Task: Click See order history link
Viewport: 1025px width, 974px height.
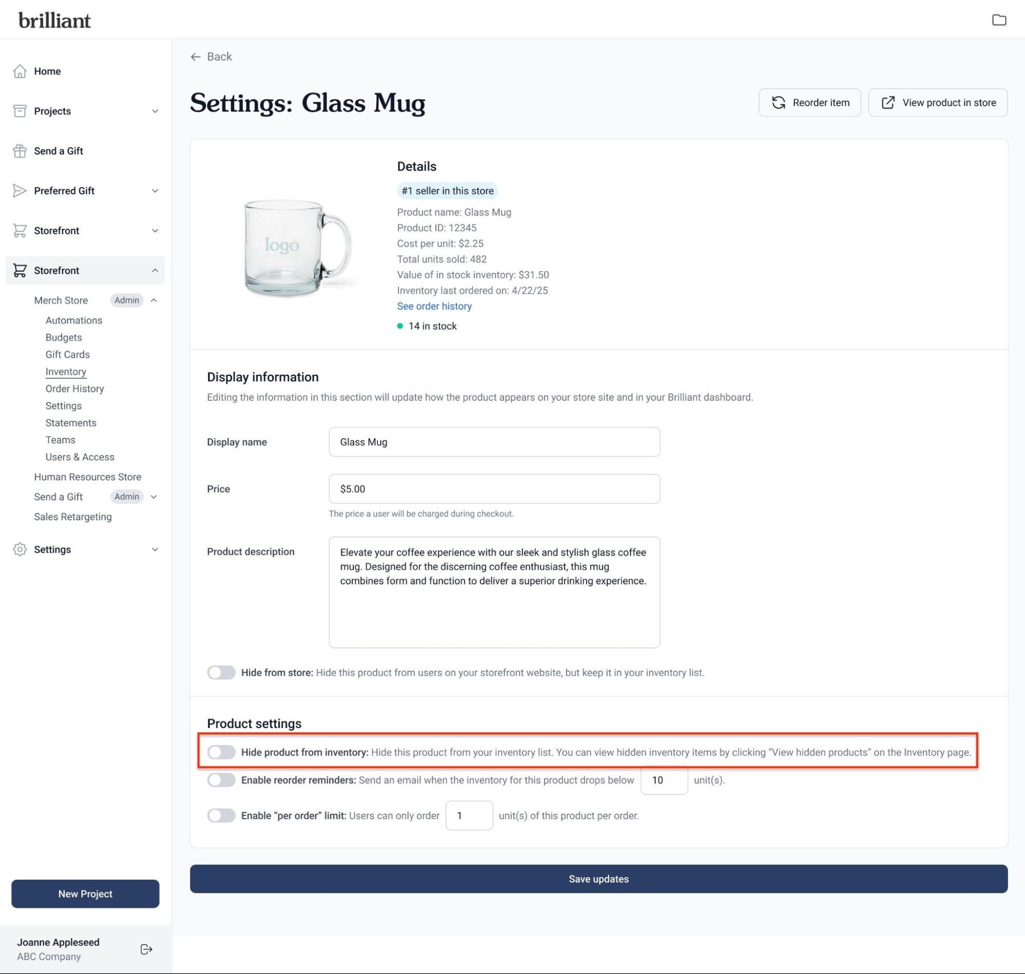Action: click(434, 307)
